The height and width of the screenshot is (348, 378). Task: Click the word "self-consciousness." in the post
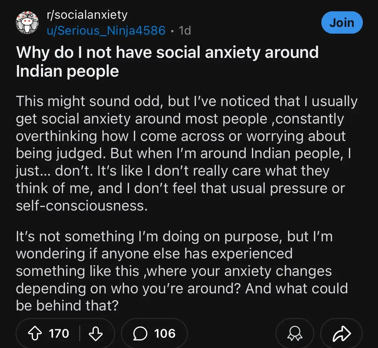82,206
